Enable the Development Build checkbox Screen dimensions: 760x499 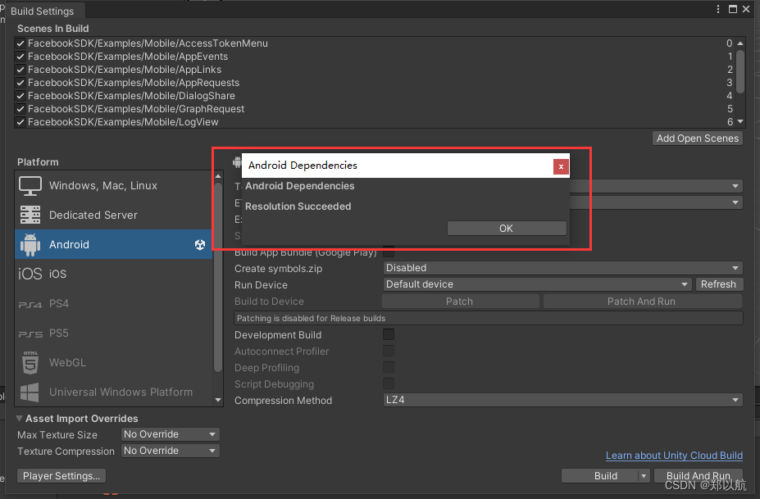(389, 335)
